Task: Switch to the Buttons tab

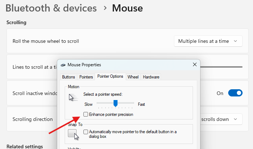Action: point(69,77)
